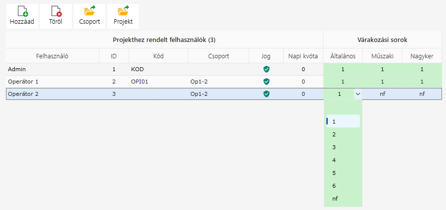
Task: Toggle the Jog shield for Operátor 1
Action: click(x=267, y=82)
